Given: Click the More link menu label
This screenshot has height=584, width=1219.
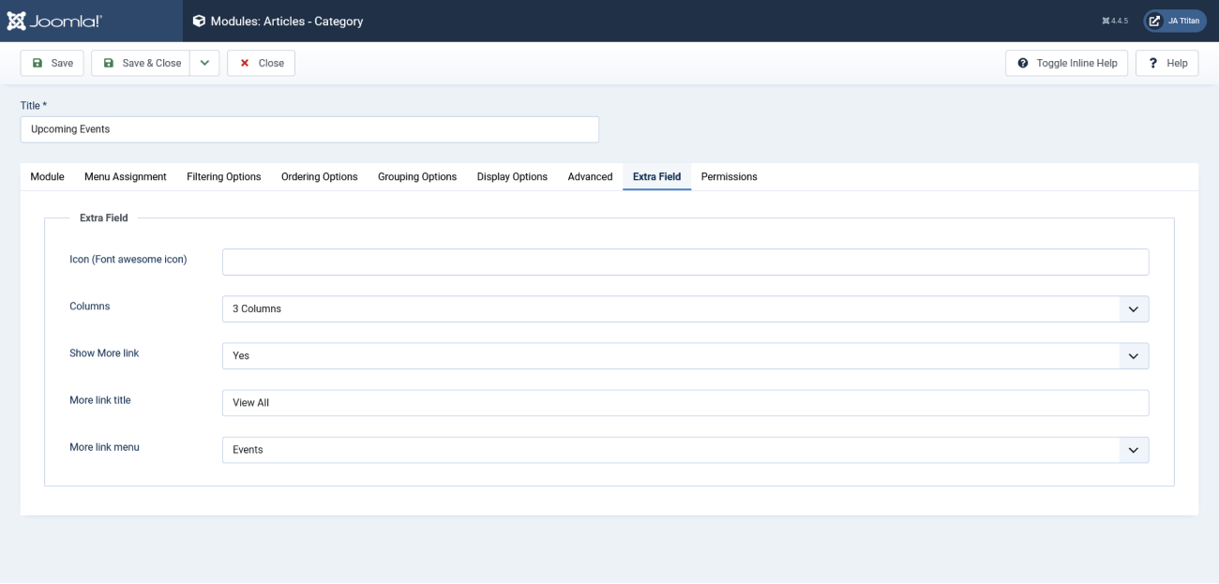Looking at the screenshot, I should click(104, 447).
